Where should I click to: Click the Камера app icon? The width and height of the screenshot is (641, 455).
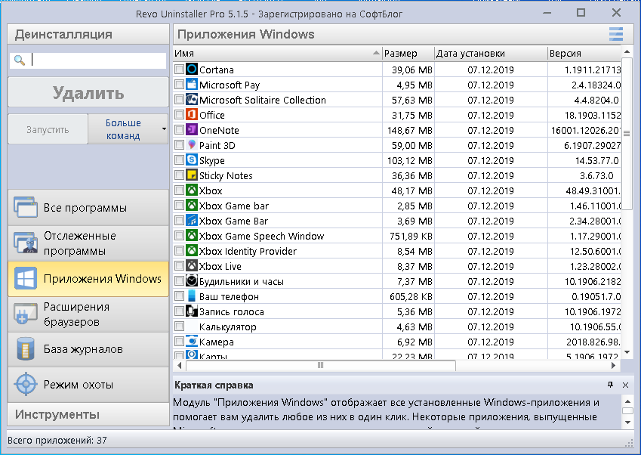[191, 342]
